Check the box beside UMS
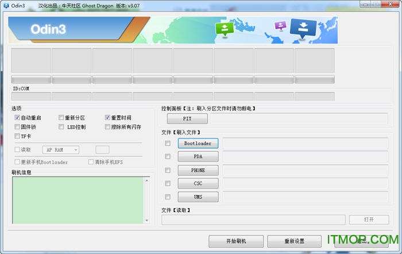402x254 pixels. [x=168, y=197]
